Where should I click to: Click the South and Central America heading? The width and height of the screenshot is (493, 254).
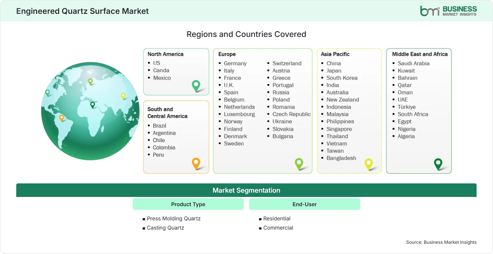coord(167,112)
